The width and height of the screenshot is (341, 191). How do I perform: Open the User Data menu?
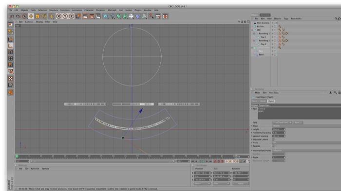274,93
